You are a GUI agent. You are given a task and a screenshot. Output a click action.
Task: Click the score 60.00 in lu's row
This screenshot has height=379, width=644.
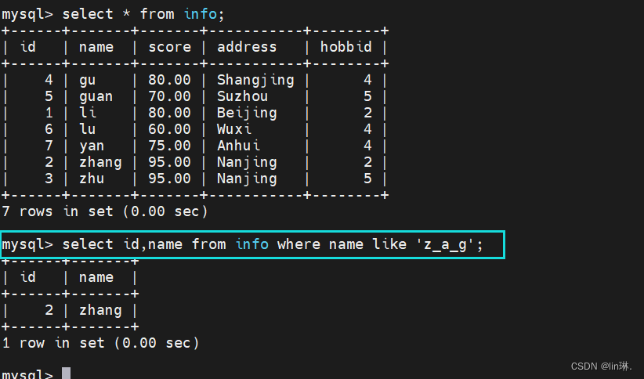tap(170, 129)
